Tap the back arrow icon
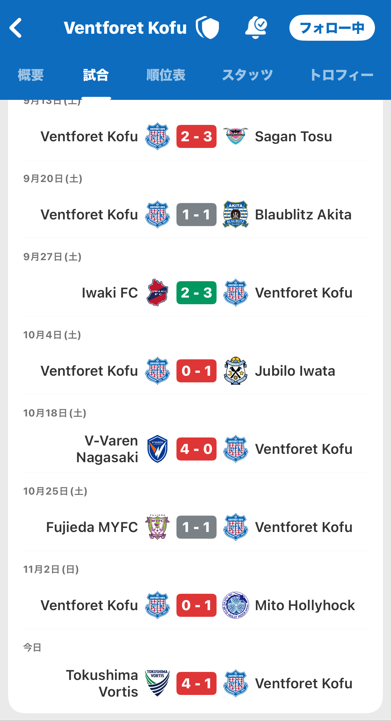Screen dimensions: 391x721 (16, 28)
